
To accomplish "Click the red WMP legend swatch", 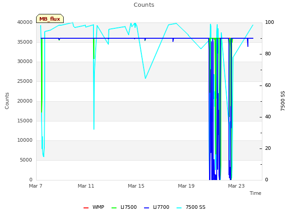I will click(86, 208).
